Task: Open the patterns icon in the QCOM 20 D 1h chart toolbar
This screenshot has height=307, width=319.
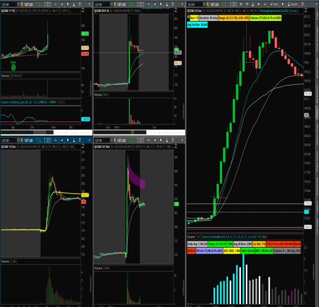Action: pyautogui.click(x=173, y=4)
